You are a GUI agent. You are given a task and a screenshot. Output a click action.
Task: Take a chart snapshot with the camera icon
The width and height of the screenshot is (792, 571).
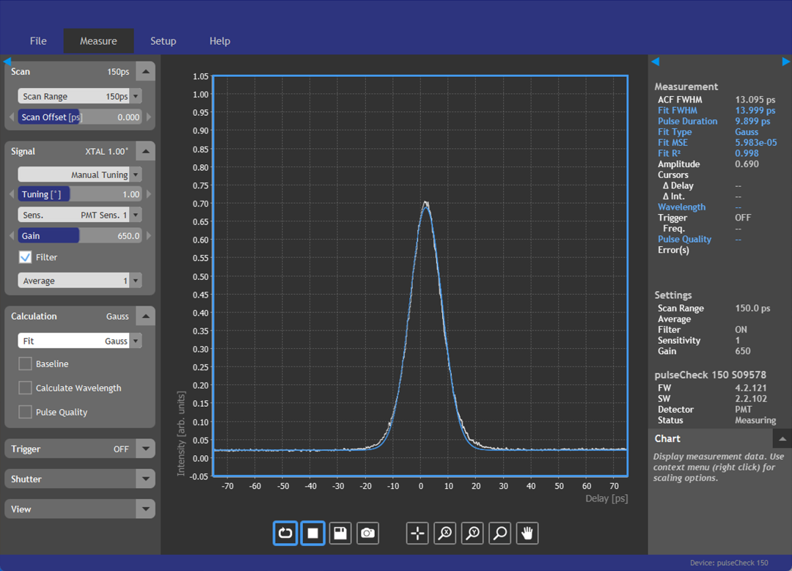pyautogui.click(x=367, y=533)
